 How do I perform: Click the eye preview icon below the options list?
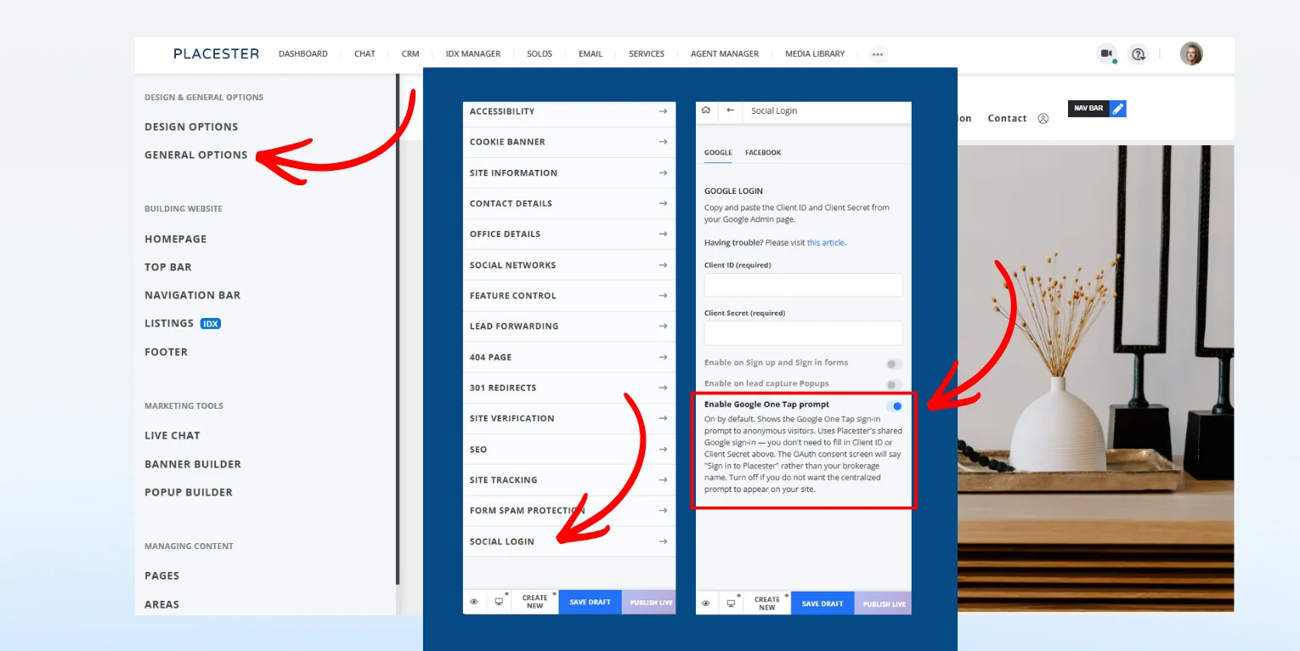point(474,602)
